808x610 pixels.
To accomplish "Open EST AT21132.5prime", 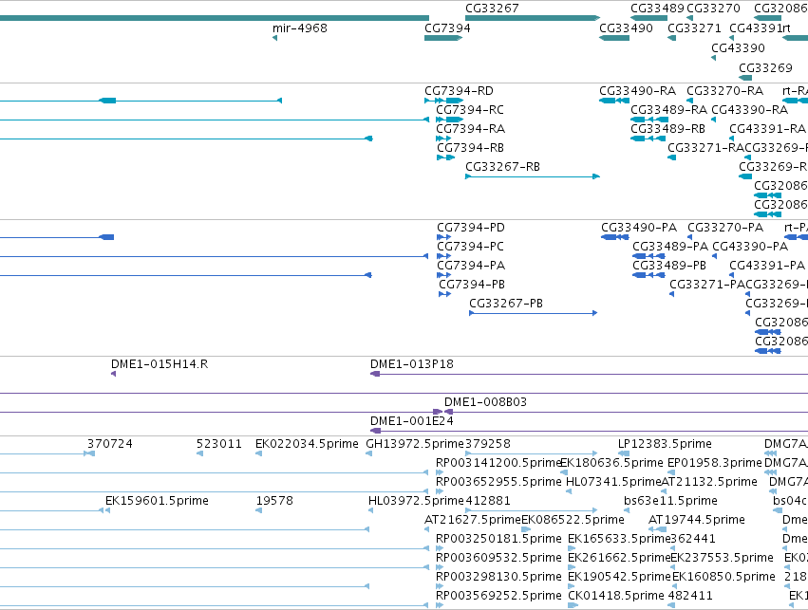I will click(709, 482).
